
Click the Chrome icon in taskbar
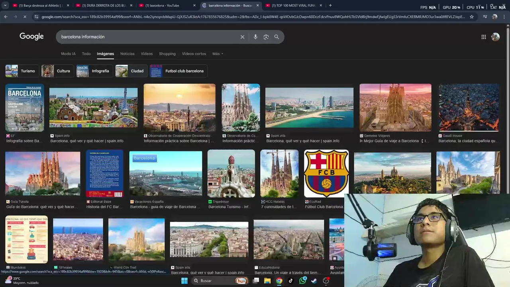click(x=279, y=281)
